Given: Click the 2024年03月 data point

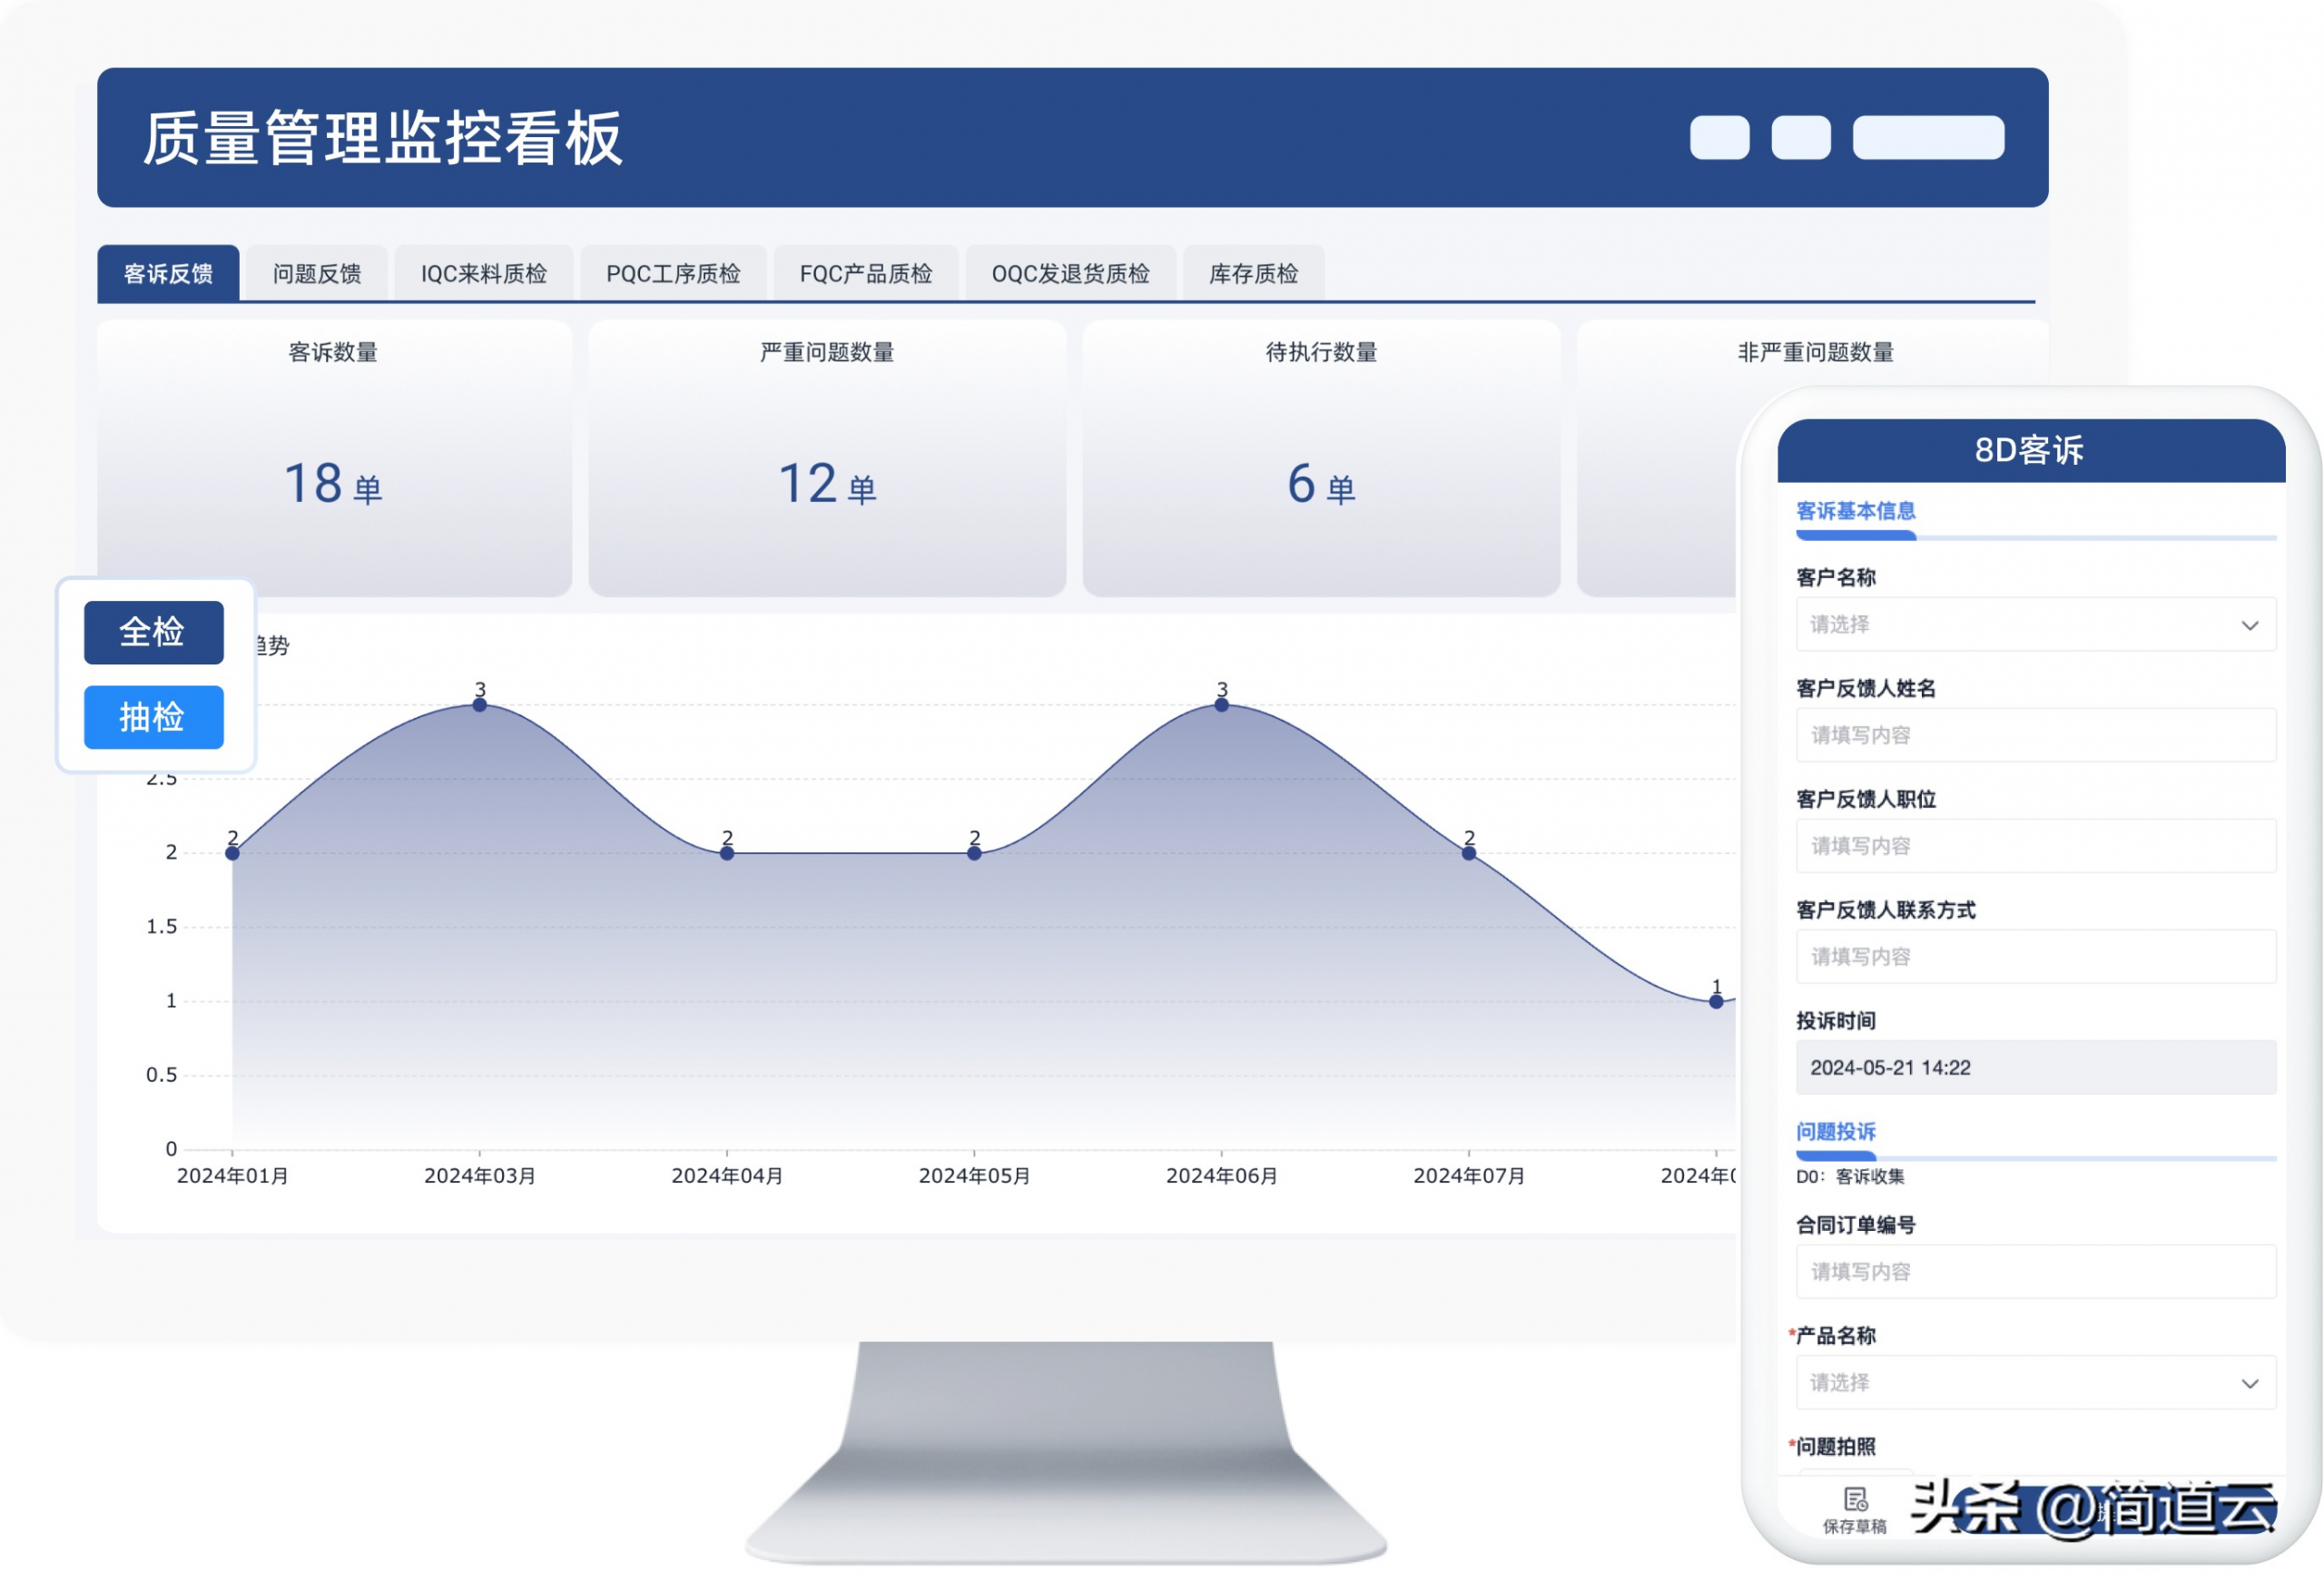Looking at the screenshot, I should [480, 705].
